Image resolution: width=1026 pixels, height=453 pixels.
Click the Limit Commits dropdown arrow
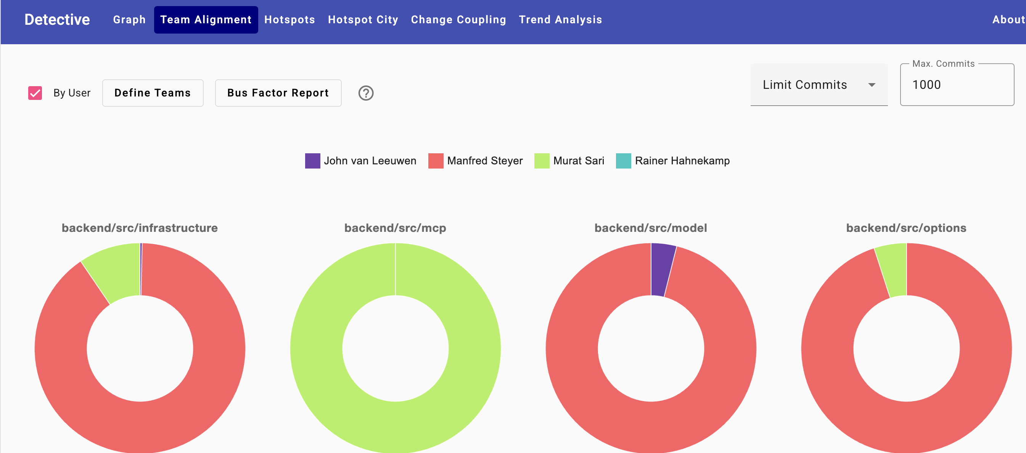click(872, 85)
